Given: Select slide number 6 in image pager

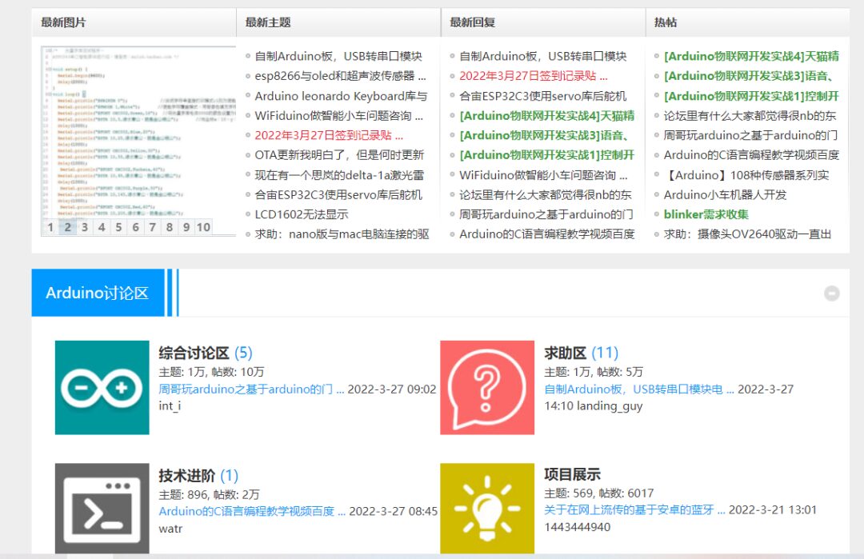Looking at the screenshot, I should pyautogui.click(x=135, y=227).
